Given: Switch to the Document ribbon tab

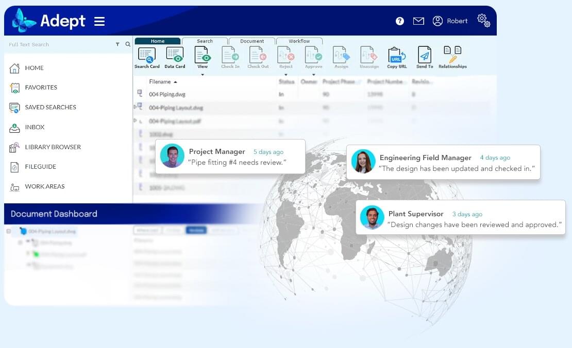Looking at the screenshot, I should [251, 41].
